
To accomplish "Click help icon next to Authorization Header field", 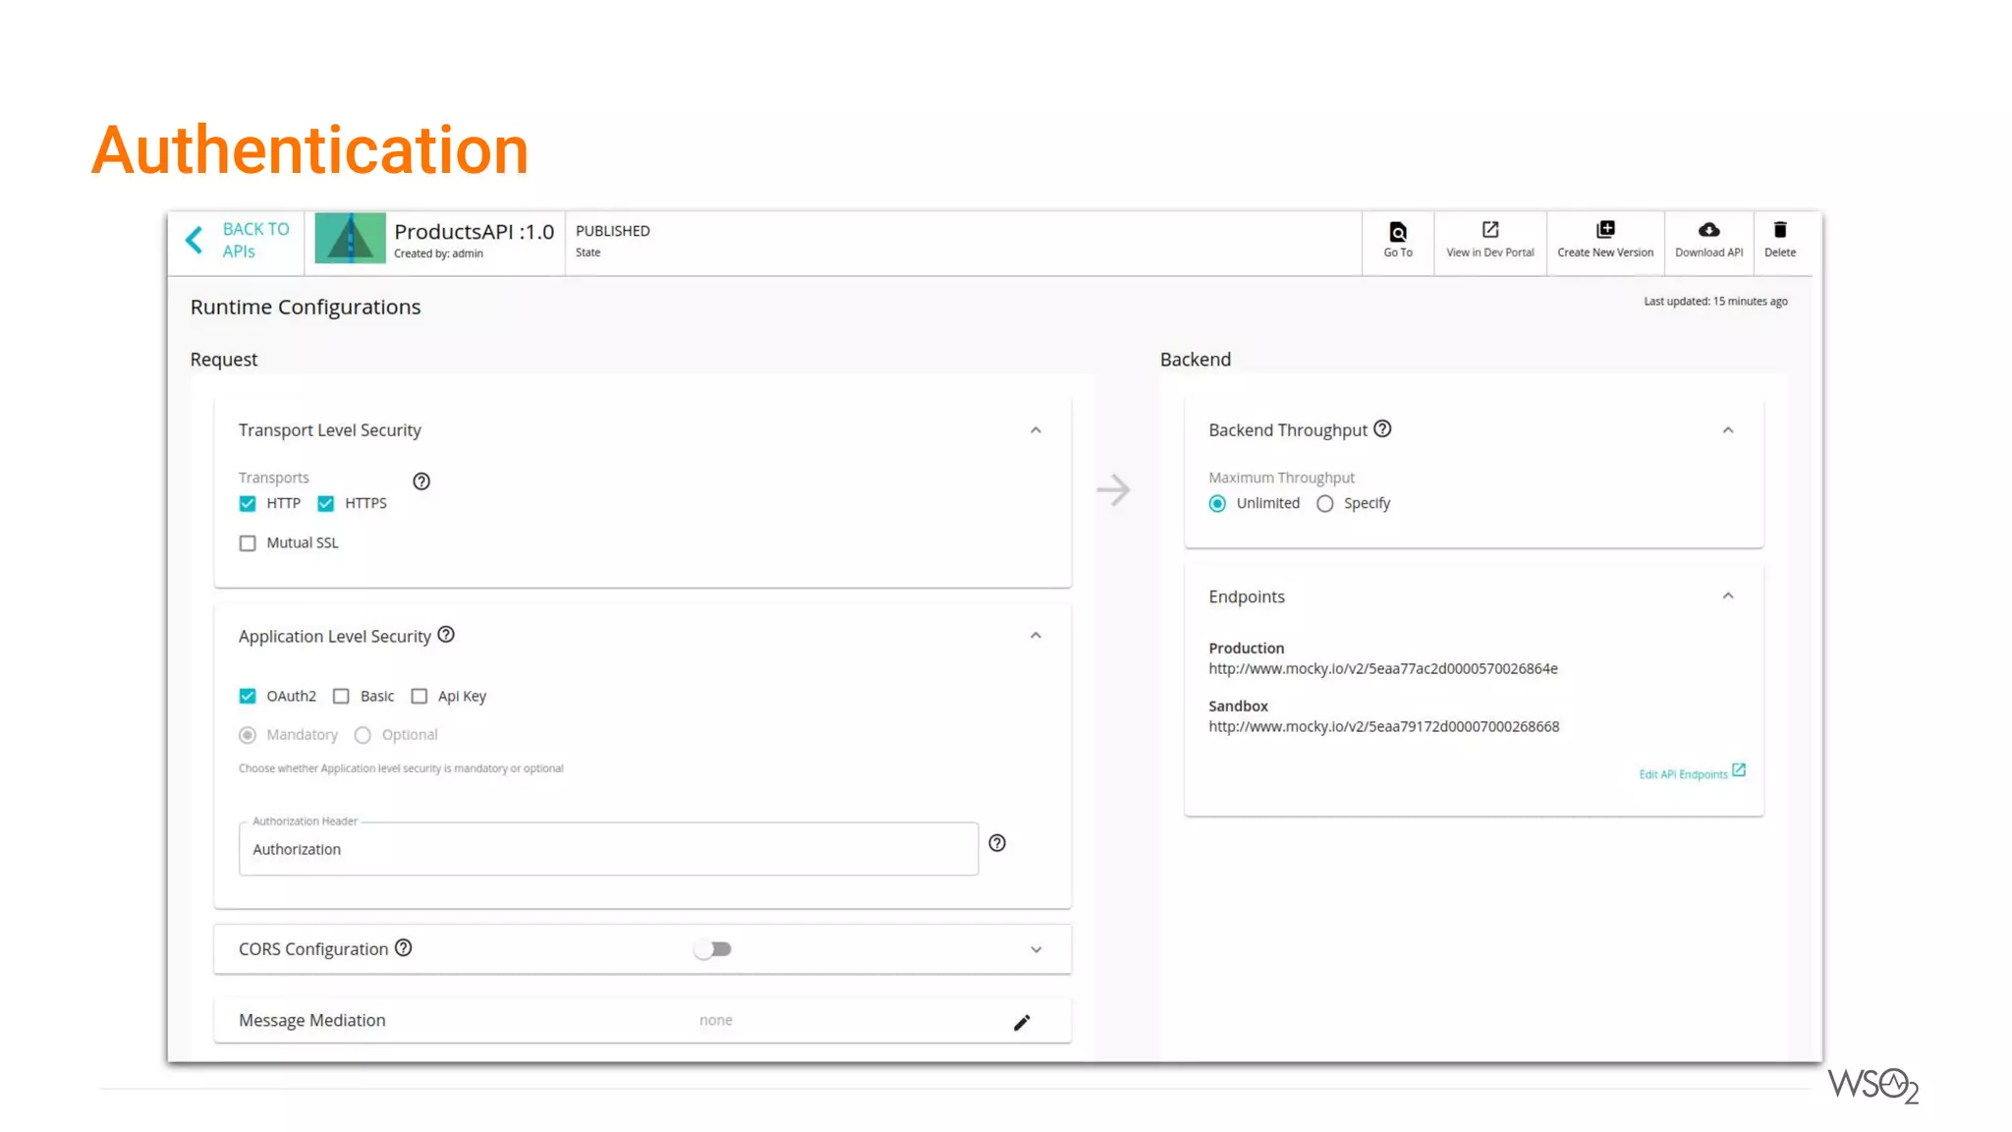I will click(x=997, y=843).
